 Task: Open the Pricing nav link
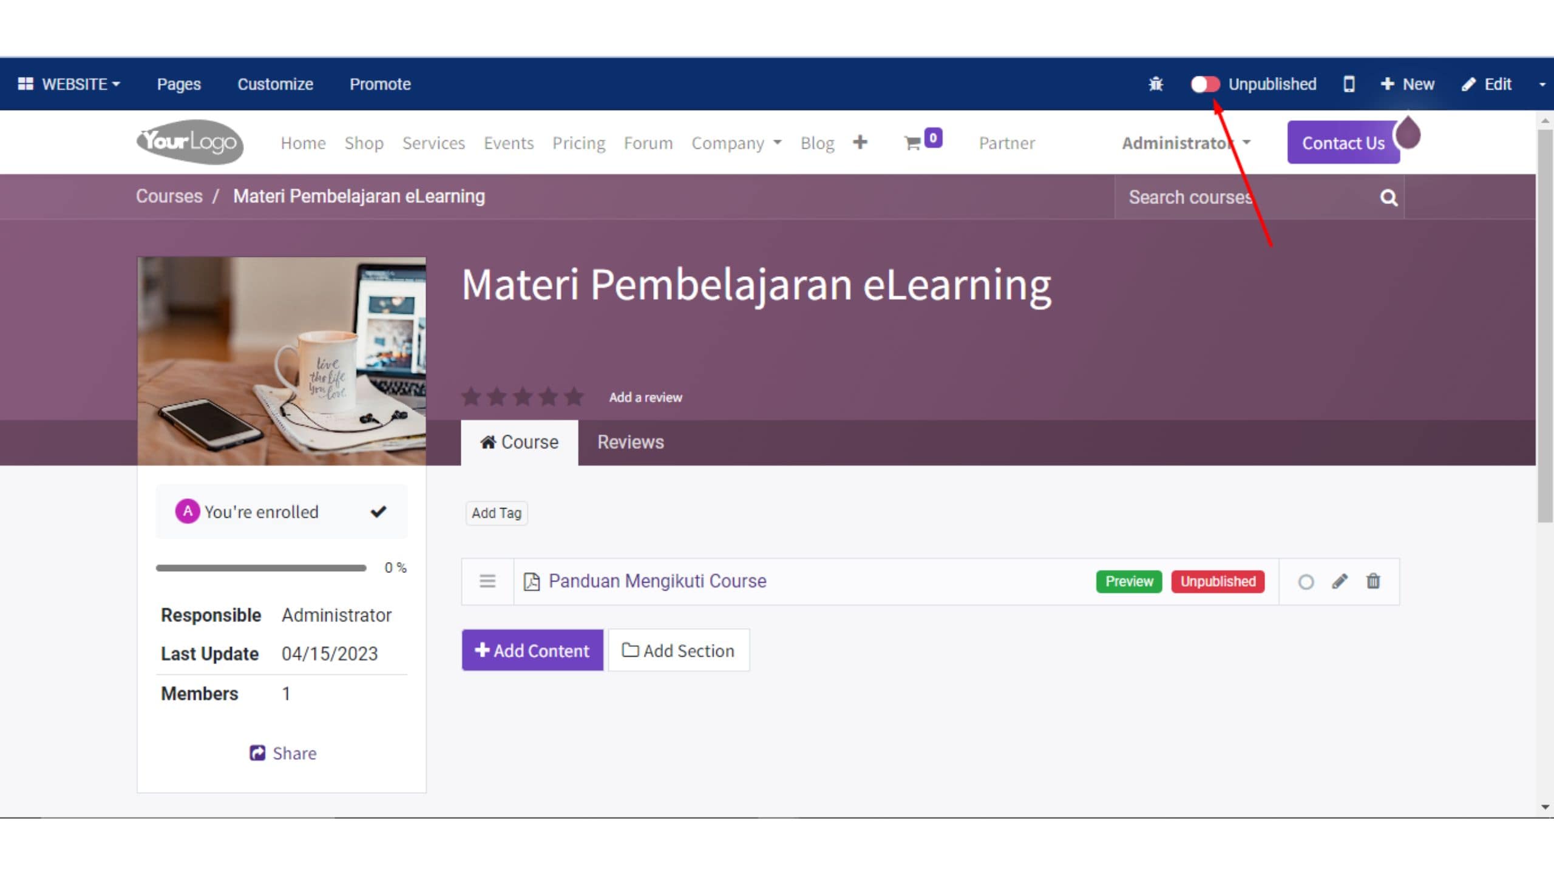pos(579,143)
